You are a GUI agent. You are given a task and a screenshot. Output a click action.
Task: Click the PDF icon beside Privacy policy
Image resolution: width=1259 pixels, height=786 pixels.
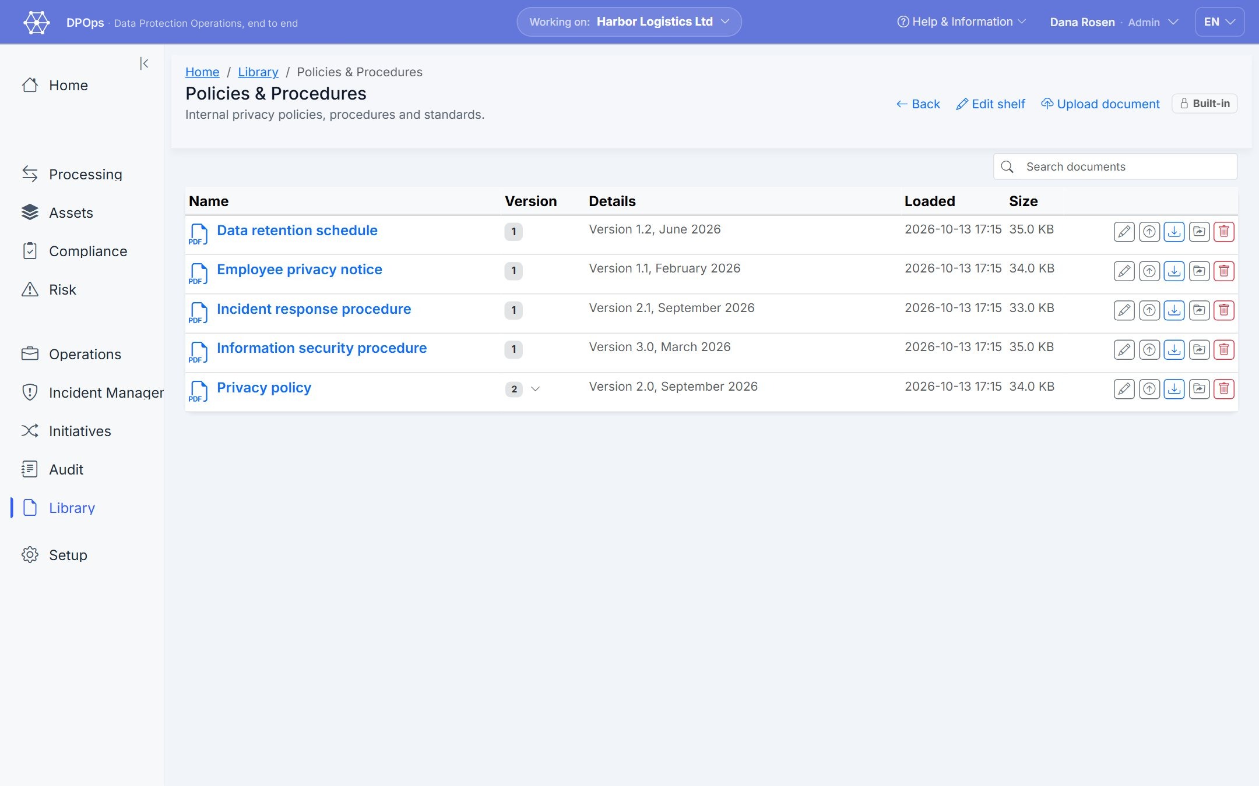[198, 391]
